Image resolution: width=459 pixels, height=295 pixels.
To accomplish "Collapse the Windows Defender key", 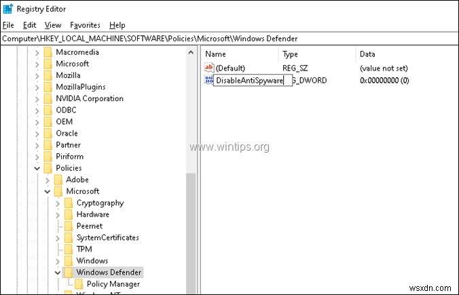I will point(58,273).
